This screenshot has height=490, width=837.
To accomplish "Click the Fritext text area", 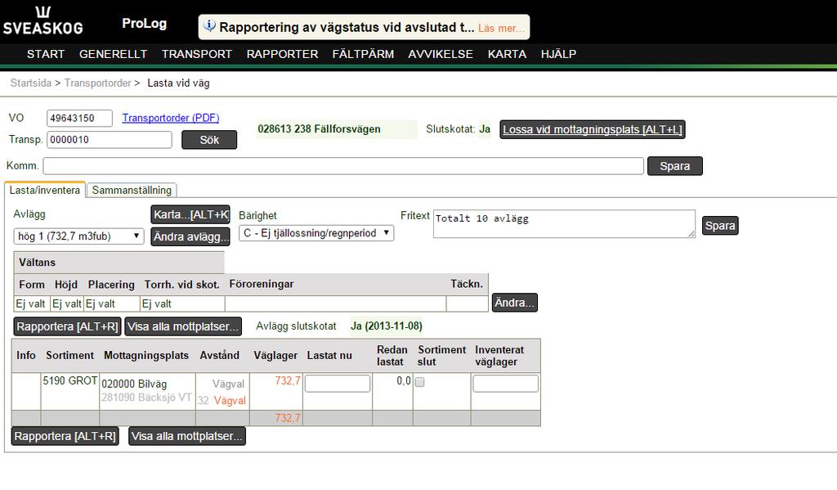I will [x=564, y=224].
